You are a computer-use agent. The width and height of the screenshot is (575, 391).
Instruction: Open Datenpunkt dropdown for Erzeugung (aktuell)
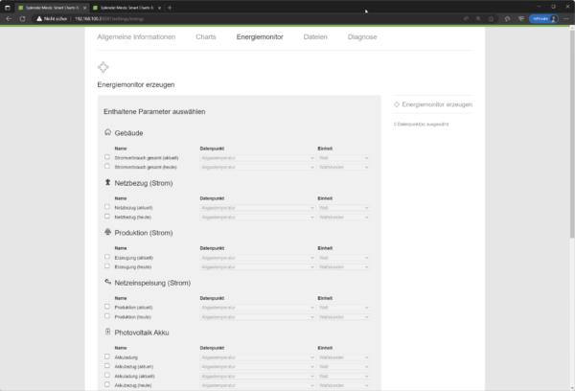[x=258, y=258]
